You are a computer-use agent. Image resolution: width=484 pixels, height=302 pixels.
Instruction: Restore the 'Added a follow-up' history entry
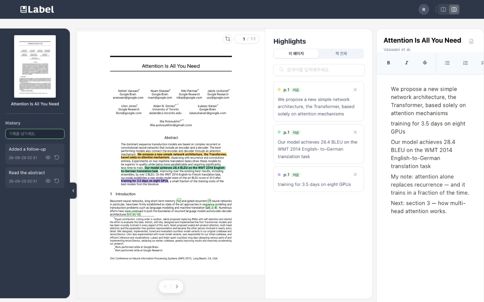click(57, 158)
